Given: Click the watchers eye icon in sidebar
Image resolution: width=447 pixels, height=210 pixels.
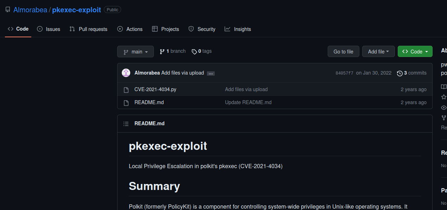Looking at the screenshot, I should tap(444, 108).
